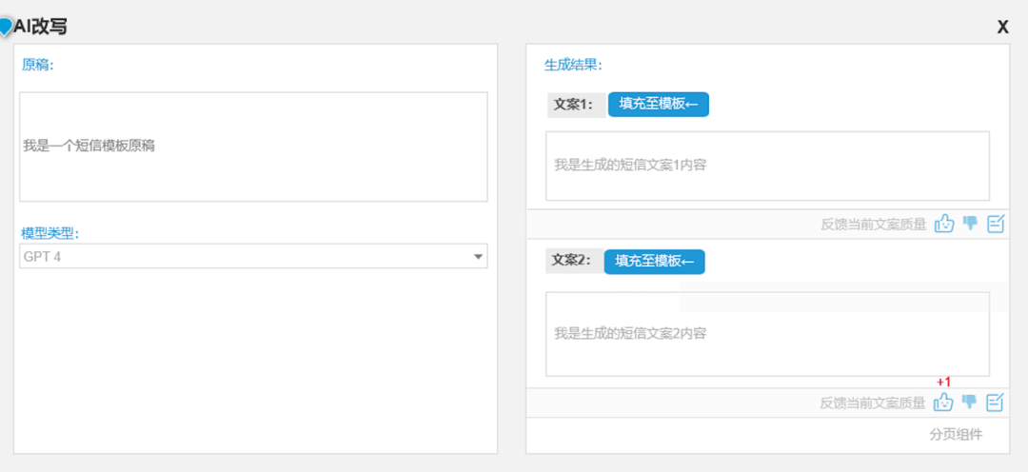Viewport: 1028px width, 472px height.
Task: Click the 文案2: label
Action: click(x=572, y=261)
